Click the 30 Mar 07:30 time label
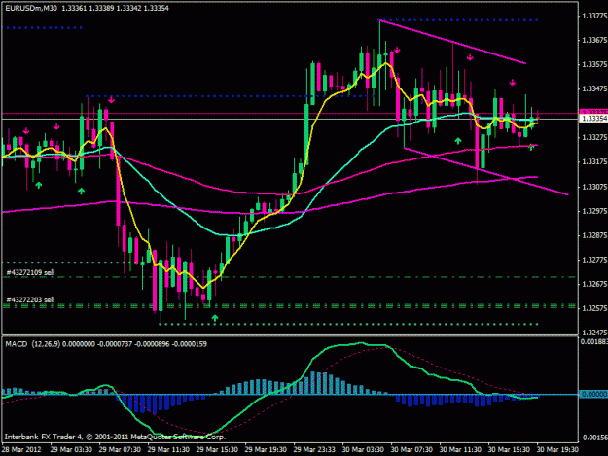This screenshot has width=608, height=456. [411, 450]
